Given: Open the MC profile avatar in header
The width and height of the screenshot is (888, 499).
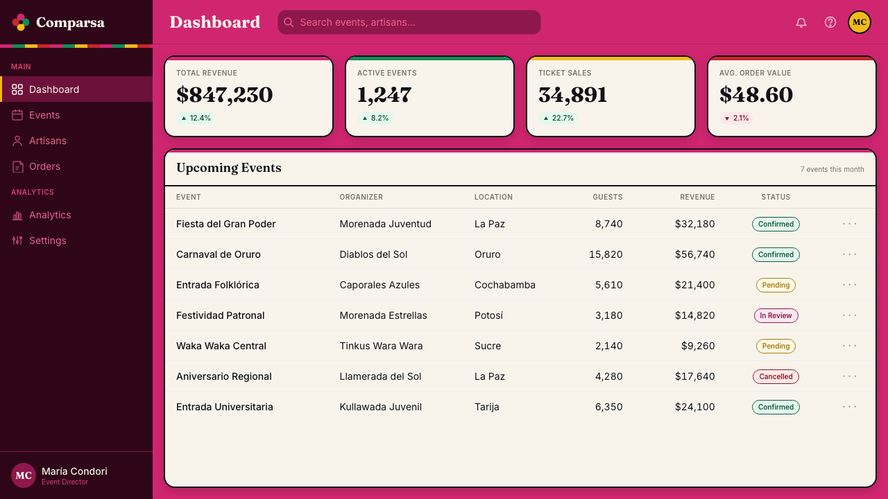Looking at the screenshot, I should (x=860, y=22).
